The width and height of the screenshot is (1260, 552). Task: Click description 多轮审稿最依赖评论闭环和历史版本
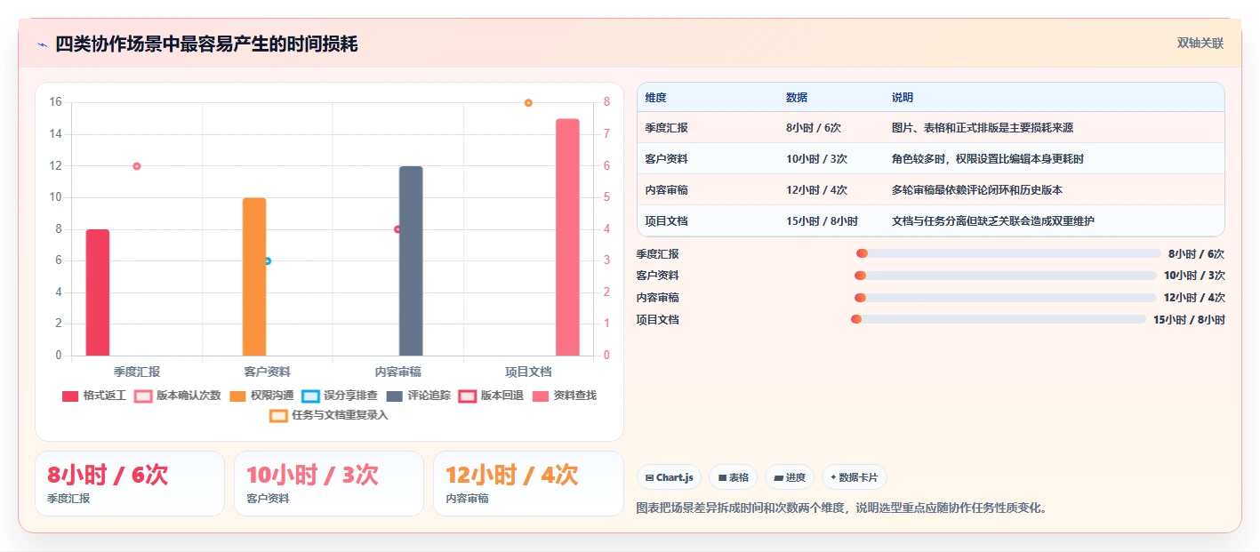point(977,190)
